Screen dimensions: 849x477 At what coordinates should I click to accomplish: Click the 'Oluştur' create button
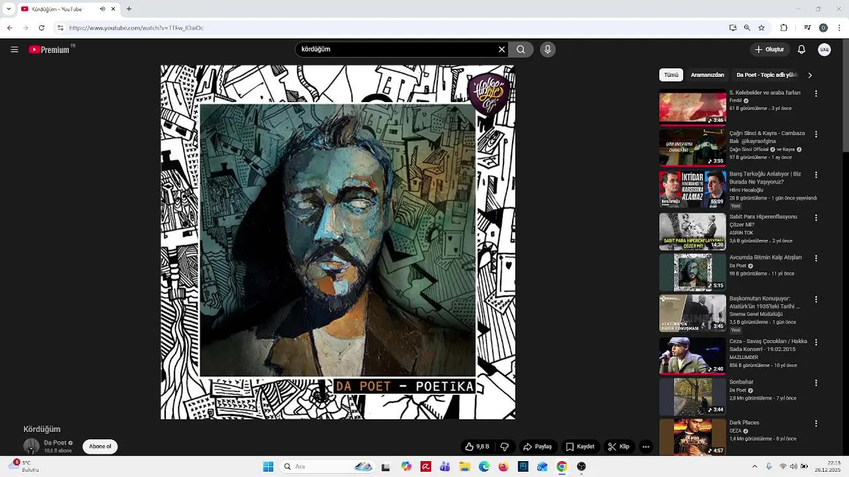(x=769, y=50)
